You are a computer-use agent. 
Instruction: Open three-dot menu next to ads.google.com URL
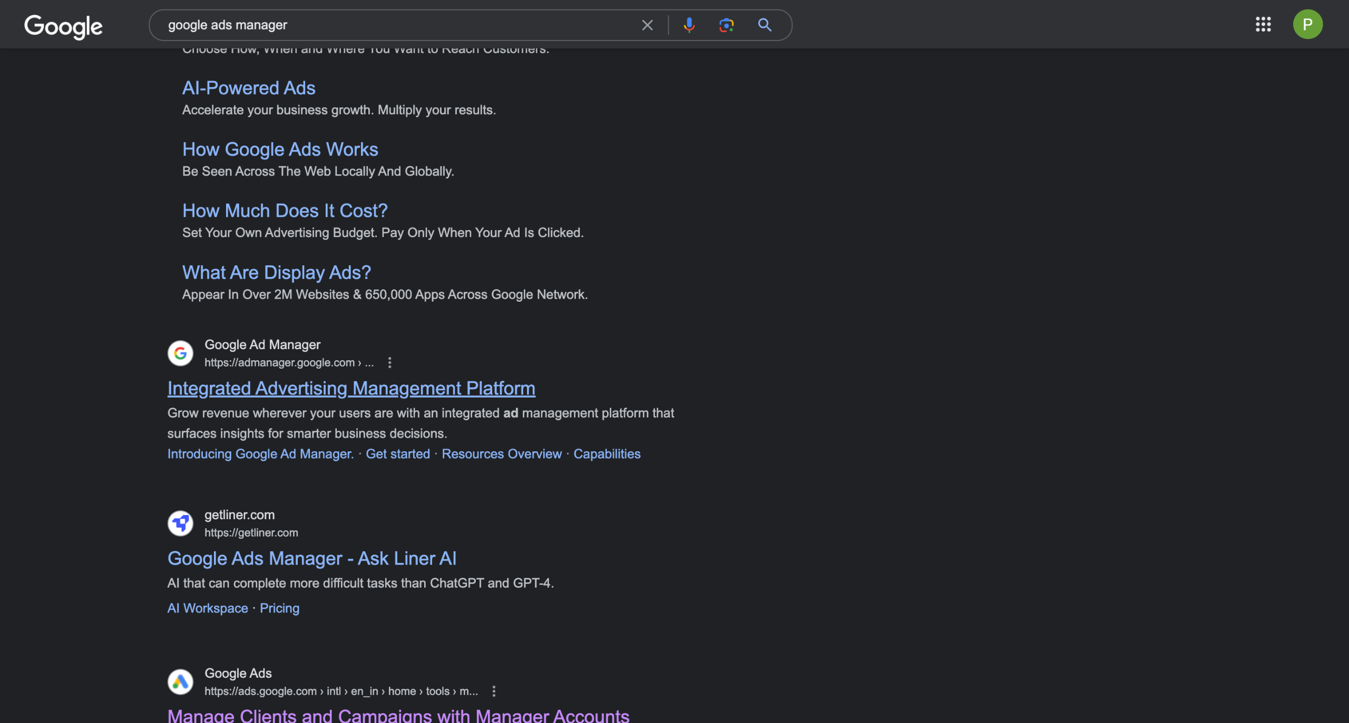point(494,691)
